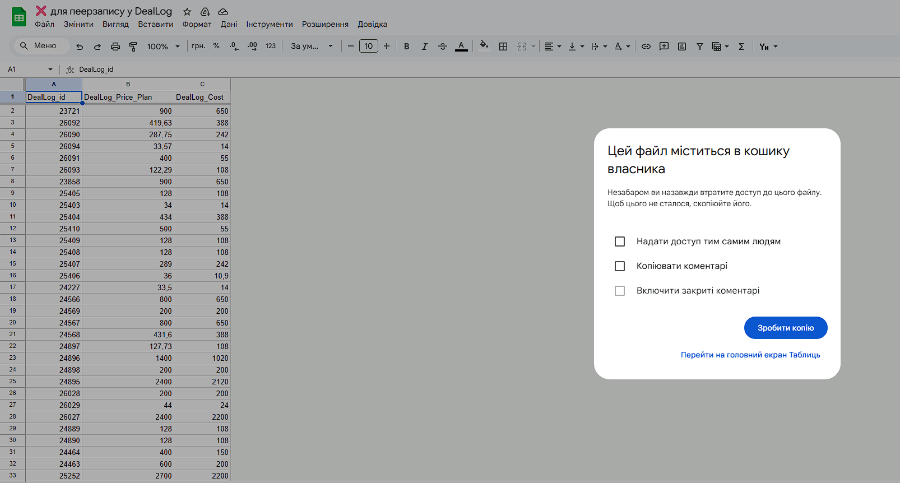The height and width of the screenshot is (483, 900).
Task: Expand the Name box A1 dropdown arrow
Action: 50,69
